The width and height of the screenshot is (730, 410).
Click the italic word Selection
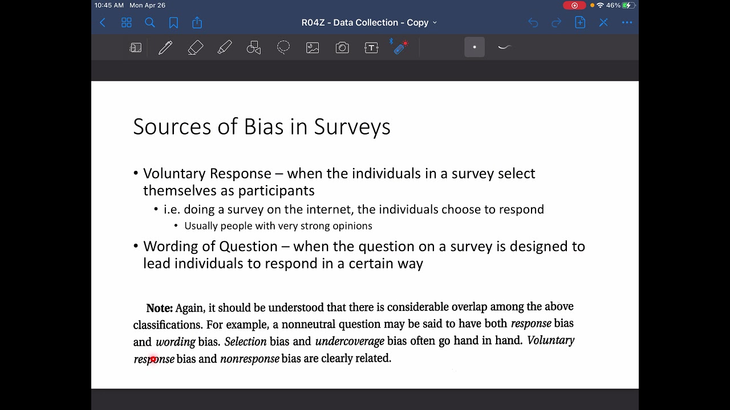[245, 342]
